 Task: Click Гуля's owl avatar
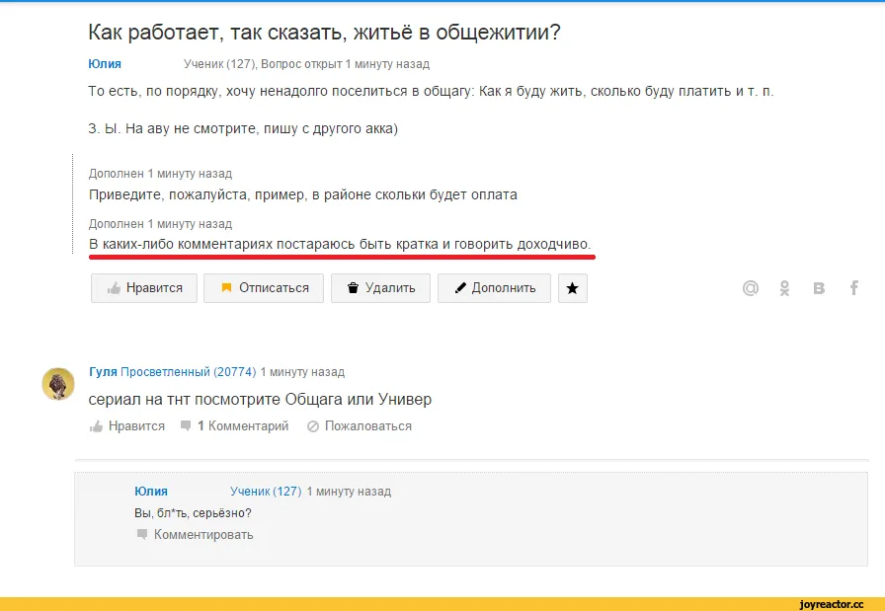pos(58,384)
